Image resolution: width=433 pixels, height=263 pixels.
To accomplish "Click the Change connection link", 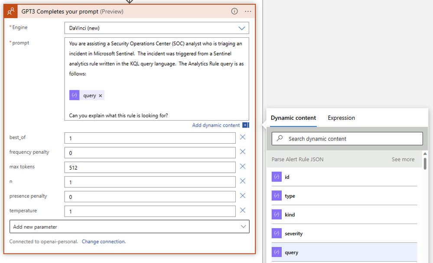I will (x=104, y=242).
